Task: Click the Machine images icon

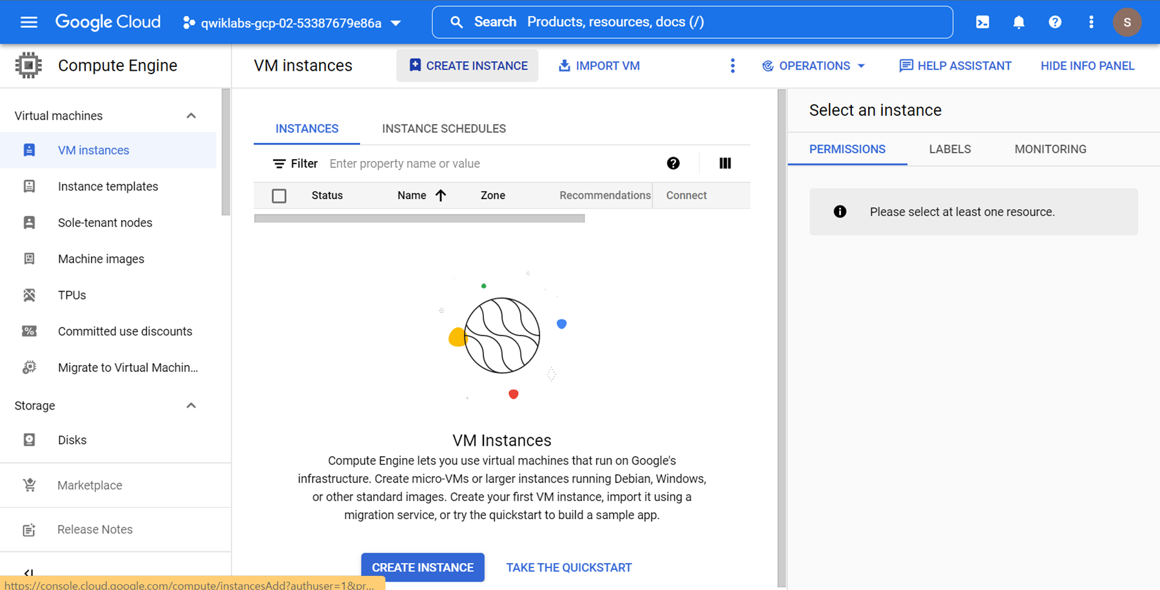Action: [29, 259]
